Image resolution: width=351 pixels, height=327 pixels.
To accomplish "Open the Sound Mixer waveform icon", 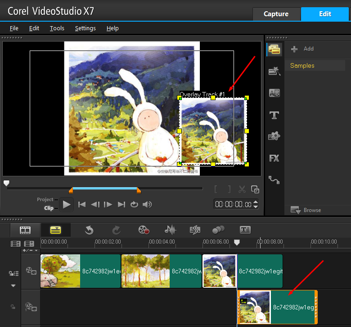I will [x=170, y=230].
